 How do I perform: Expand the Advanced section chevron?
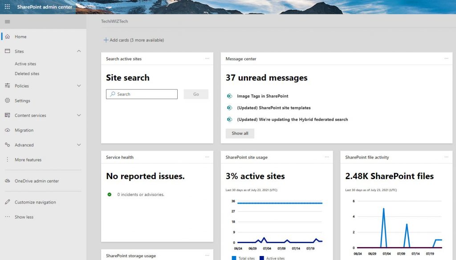tap(79, 145)
